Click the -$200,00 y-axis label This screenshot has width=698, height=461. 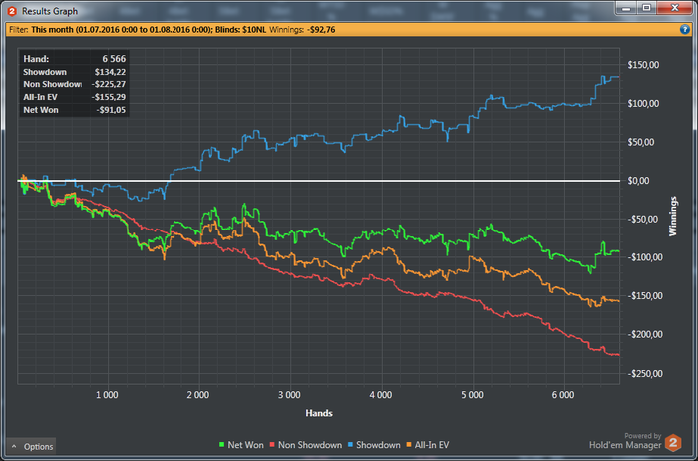coord(645,334)
